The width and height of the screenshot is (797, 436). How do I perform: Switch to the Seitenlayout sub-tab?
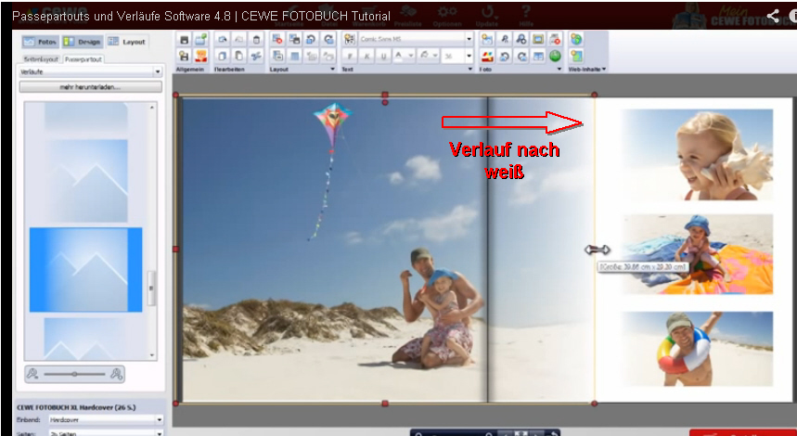(41, 58)
